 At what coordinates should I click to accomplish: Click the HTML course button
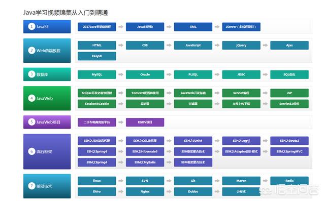click(97, 45)
